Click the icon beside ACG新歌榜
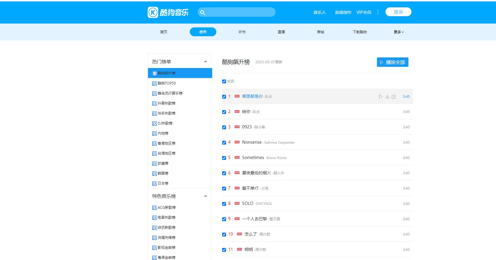496x260 pixels. tap(154, 208)
